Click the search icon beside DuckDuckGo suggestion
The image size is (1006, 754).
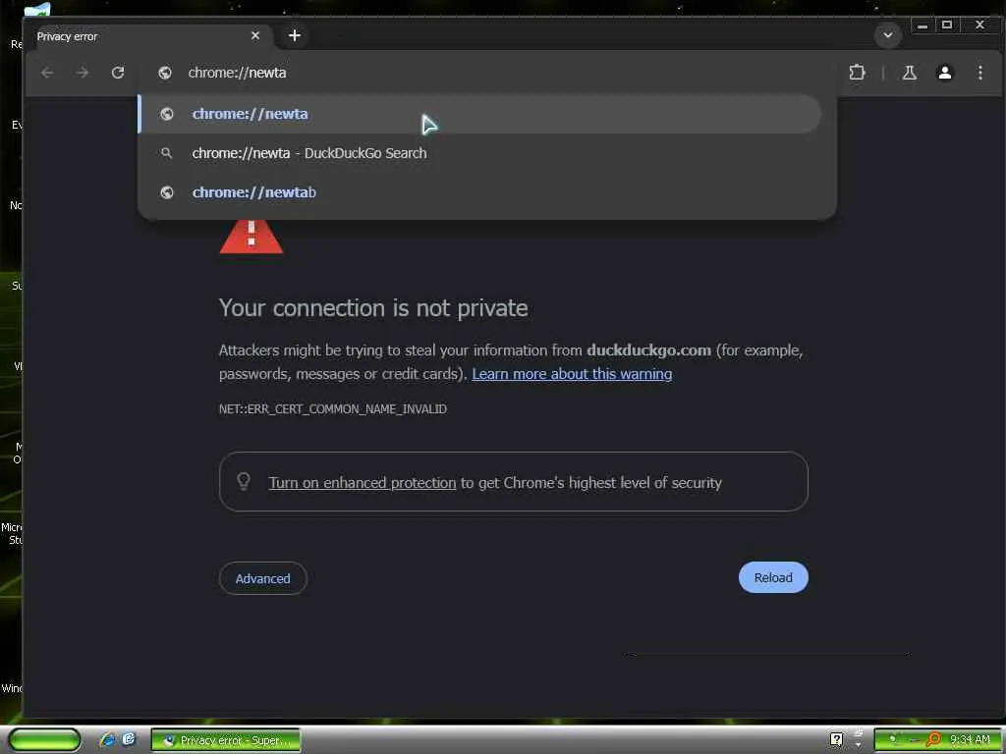[166, 152]
